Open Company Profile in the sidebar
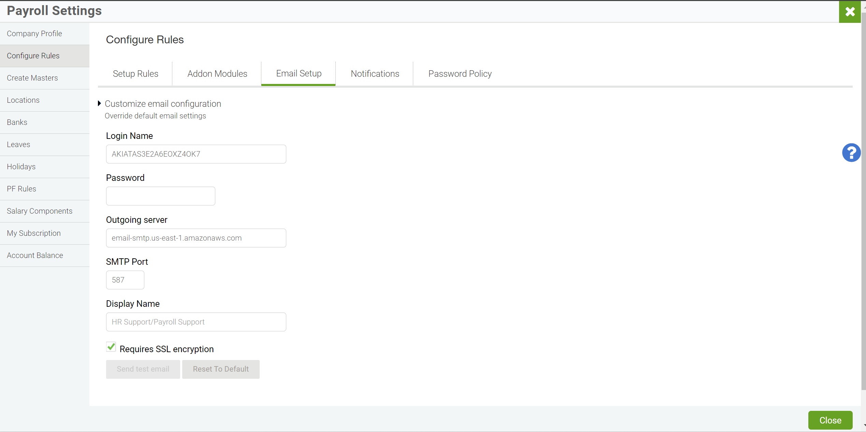This screenshot has width=866, height=432. 34,33
